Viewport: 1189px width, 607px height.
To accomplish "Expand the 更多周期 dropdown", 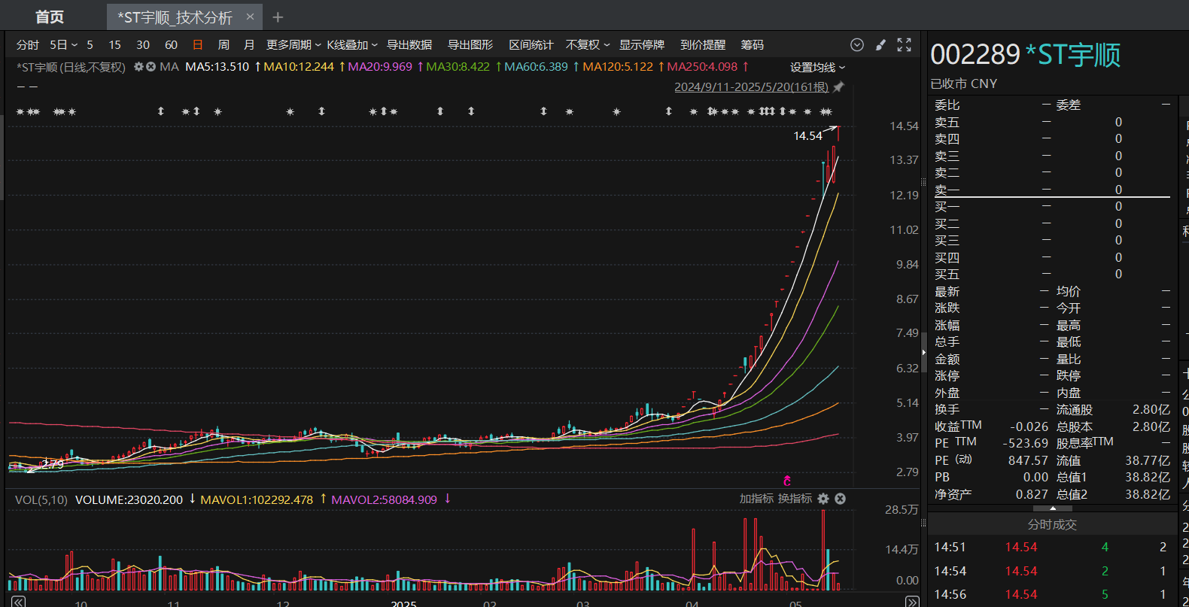I will point(293,45).
